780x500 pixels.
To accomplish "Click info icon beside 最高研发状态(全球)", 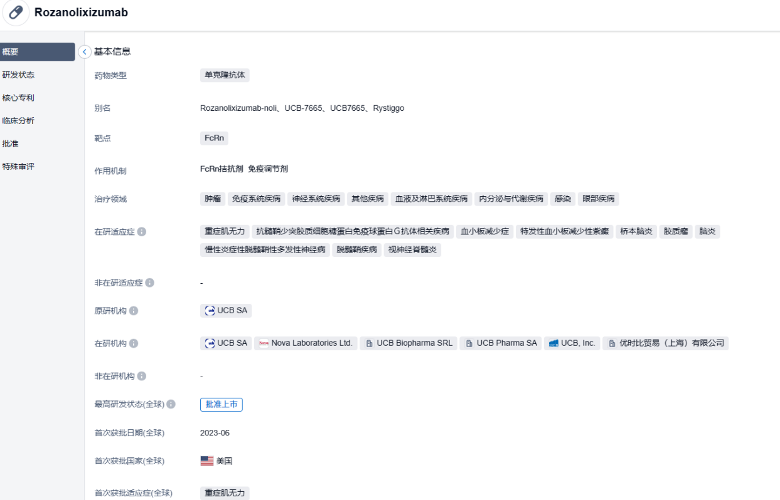I will (x=171, y=405).
